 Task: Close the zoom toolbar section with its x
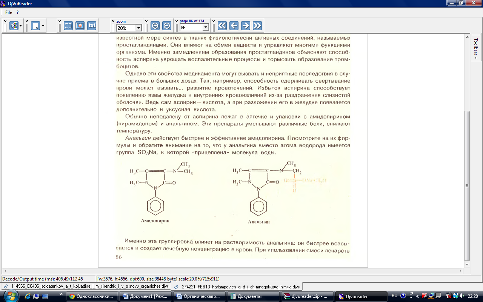(x=113, y=21)
